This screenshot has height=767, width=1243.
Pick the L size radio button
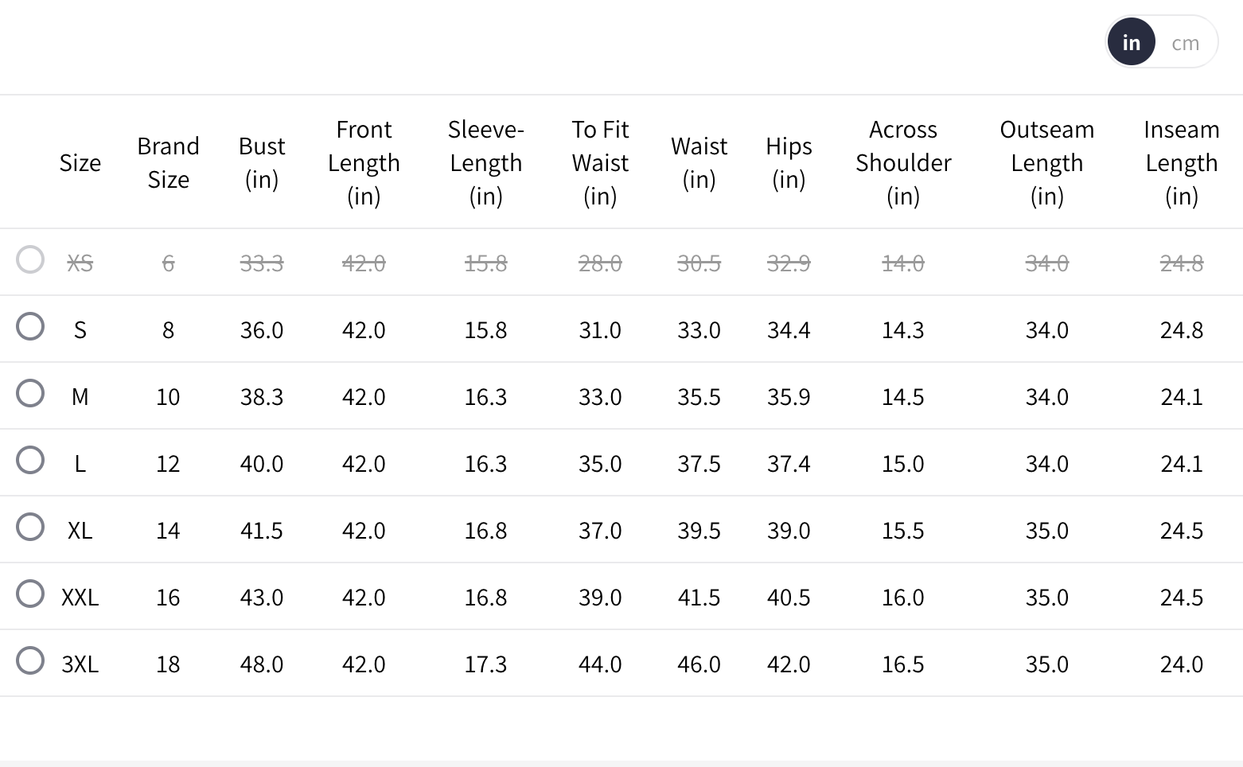tap(30, 460)
